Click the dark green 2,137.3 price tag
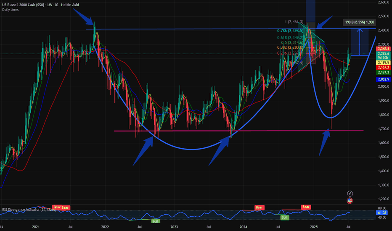Viewport: 392px width, 231px height. (383, 72)
